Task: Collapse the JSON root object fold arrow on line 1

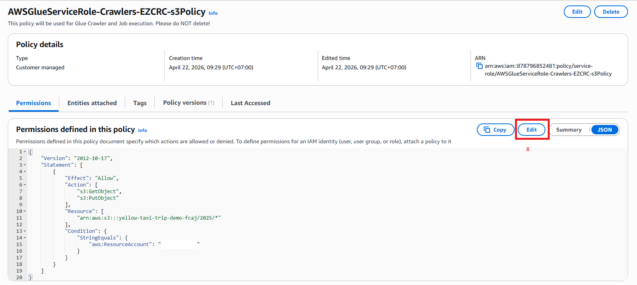Action: point(25,152)
